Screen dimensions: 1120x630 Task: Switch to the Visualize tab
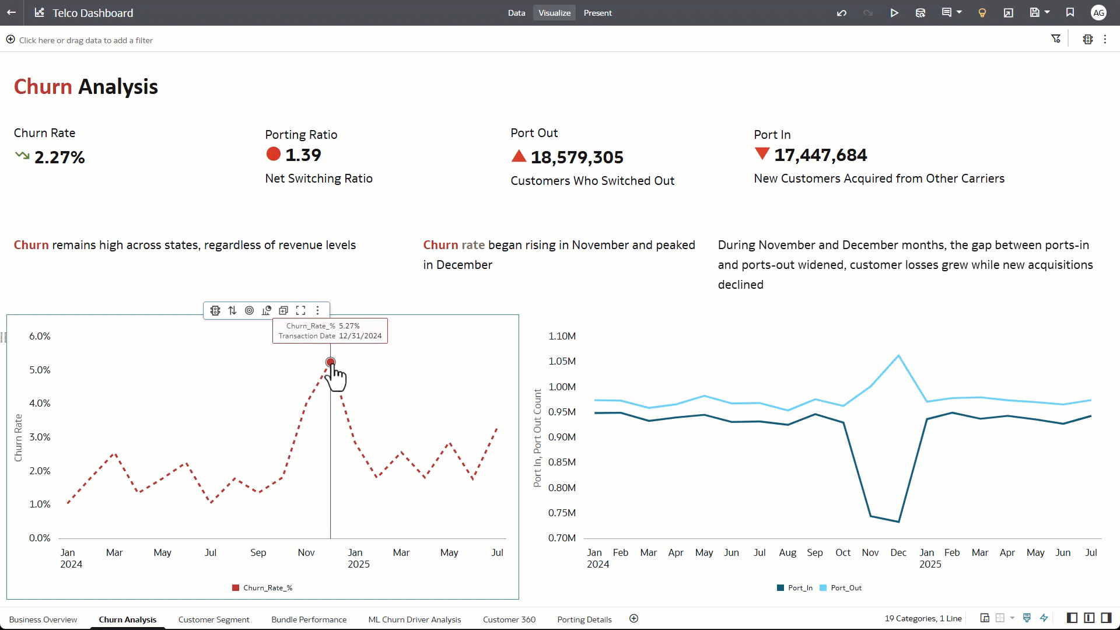[554, 12]
